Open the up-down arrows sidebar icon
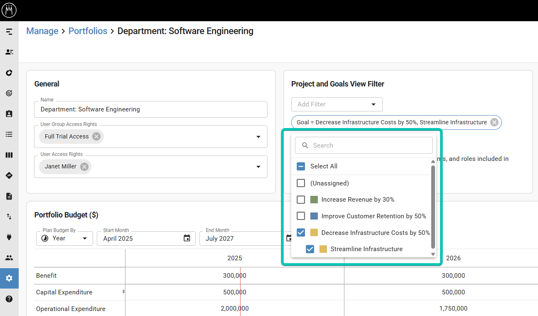Viewport: 538px width, 316px height. (9, 217)
